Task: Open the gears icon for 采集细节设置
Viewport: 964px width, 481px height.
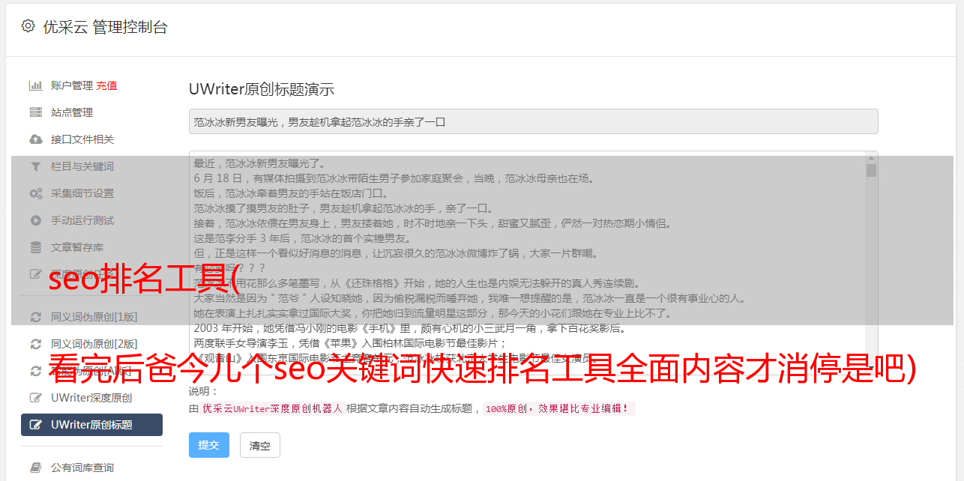Action: point(35,193)
